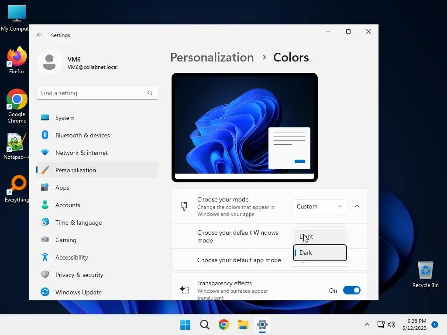Image resolution: width=447 pixels, height=335 pixels.
Task: Open taskbar Search
Action: click(204, 325)
